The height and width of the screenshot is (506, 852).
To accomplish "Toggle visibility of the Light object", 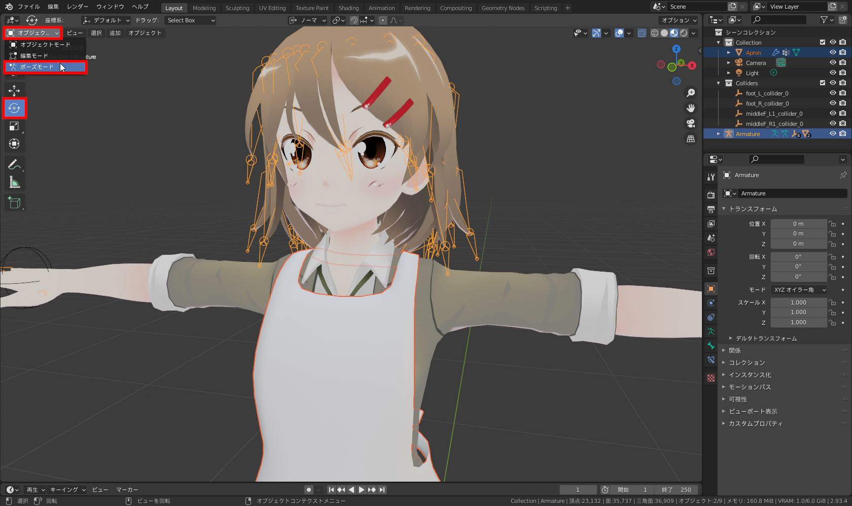I will click(832, 73).
